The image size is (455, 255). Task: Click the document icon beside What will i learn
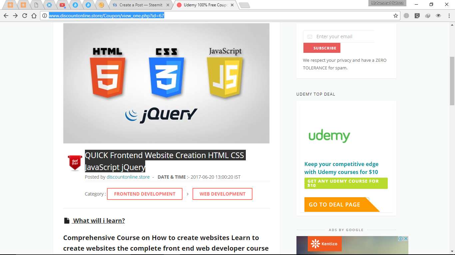67,220
